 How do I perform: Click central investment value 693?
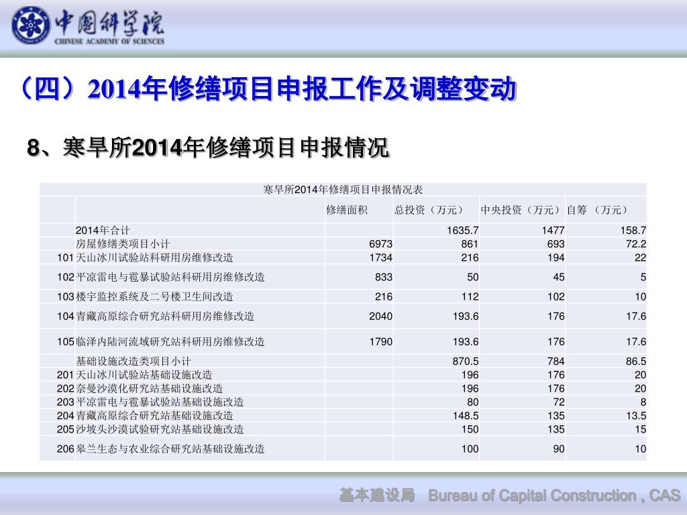coord(556,244)
